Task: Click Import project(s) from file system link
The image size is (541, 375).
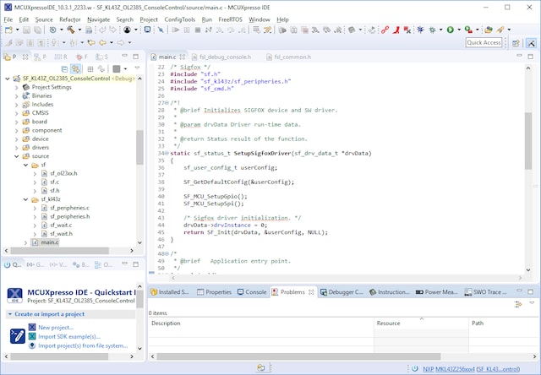Action: pyautogui.click(x=83, y=345)
